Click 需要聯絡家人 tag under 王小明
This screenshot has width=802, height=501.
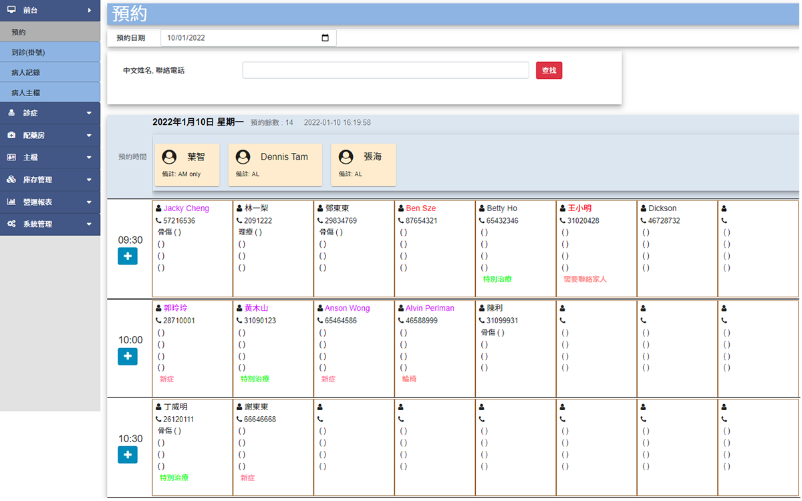(585, 279)
